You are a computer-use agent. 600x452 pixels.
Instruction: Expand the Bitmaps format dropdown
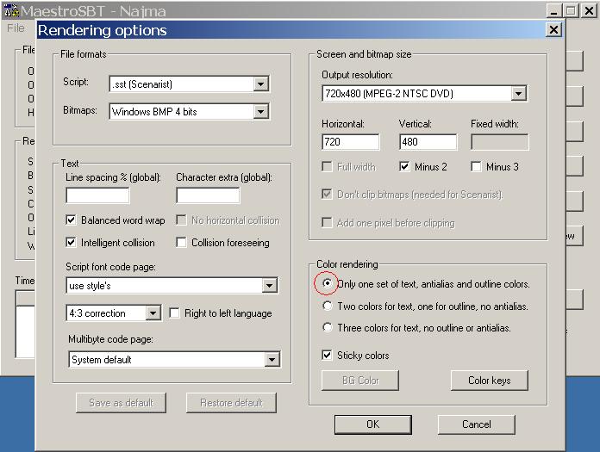point(260,111)
